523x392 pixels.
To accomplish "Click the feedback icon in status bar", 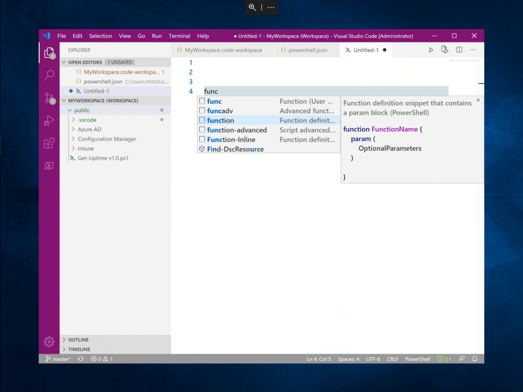I will 462,359.
